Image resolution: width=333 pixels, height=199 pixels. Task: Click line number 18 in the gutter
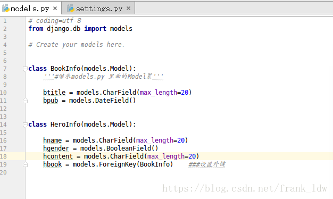3,156
